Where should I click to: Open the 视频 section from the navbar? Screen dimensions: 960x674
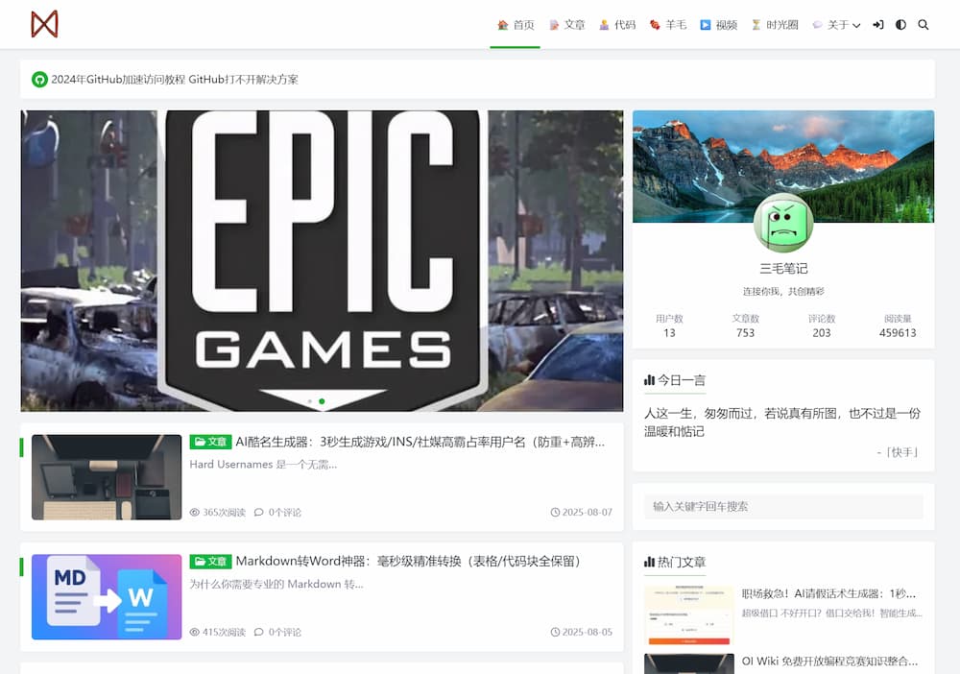[721, 25]
